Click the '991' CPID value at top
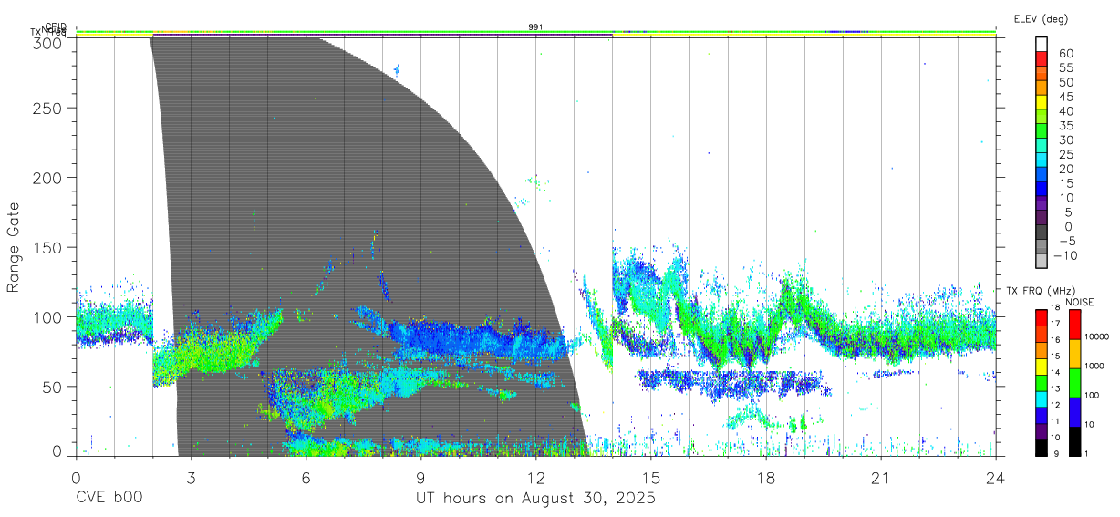 coord(535,27)
